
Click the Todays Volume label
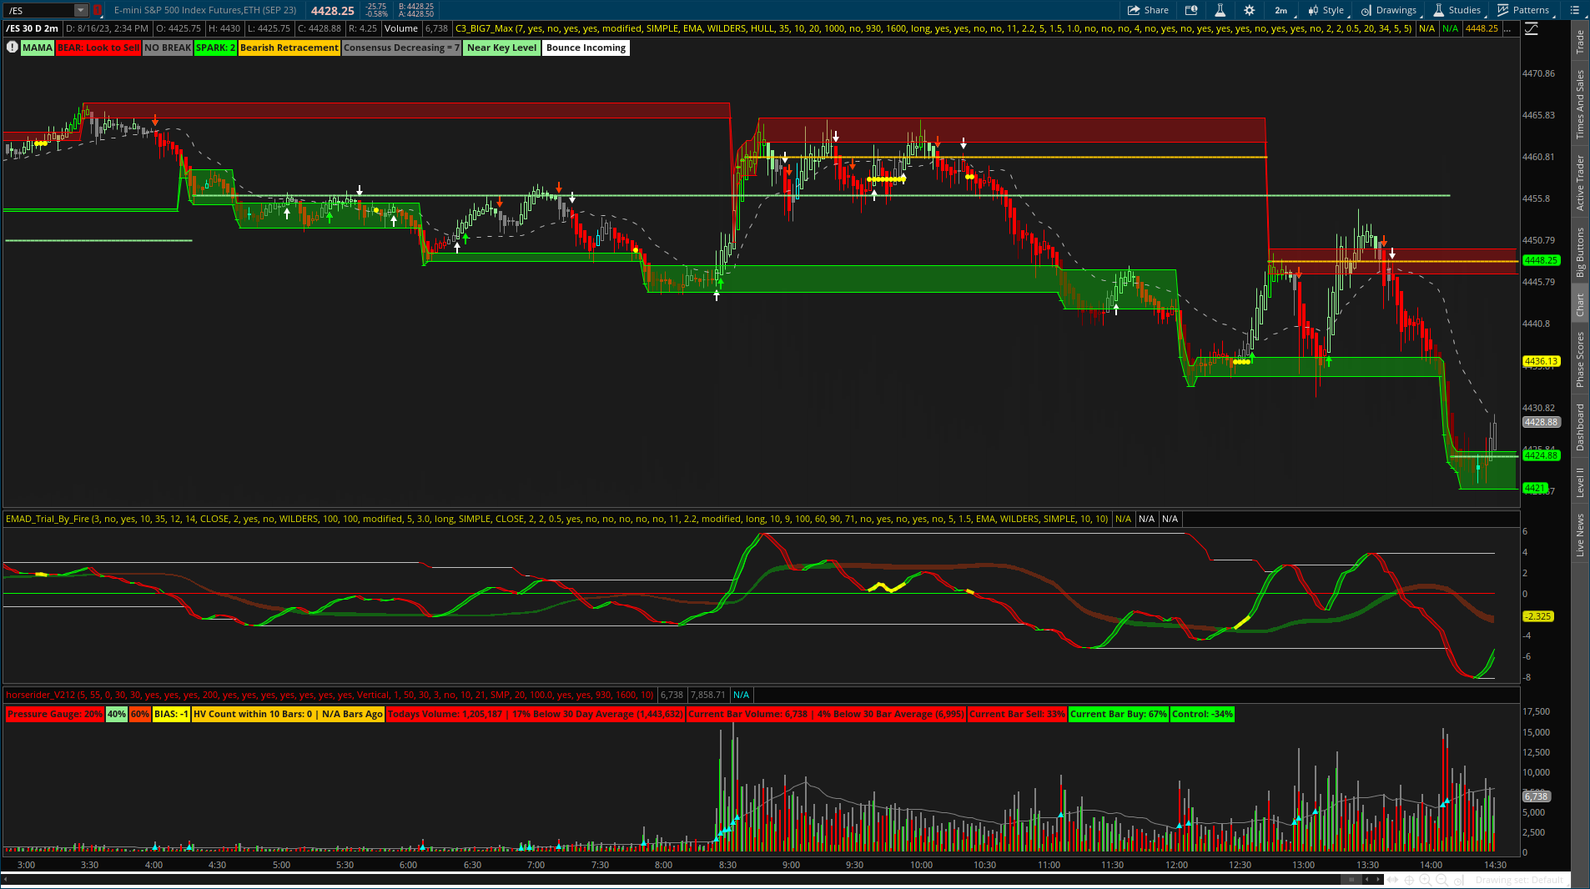(536, 714)
